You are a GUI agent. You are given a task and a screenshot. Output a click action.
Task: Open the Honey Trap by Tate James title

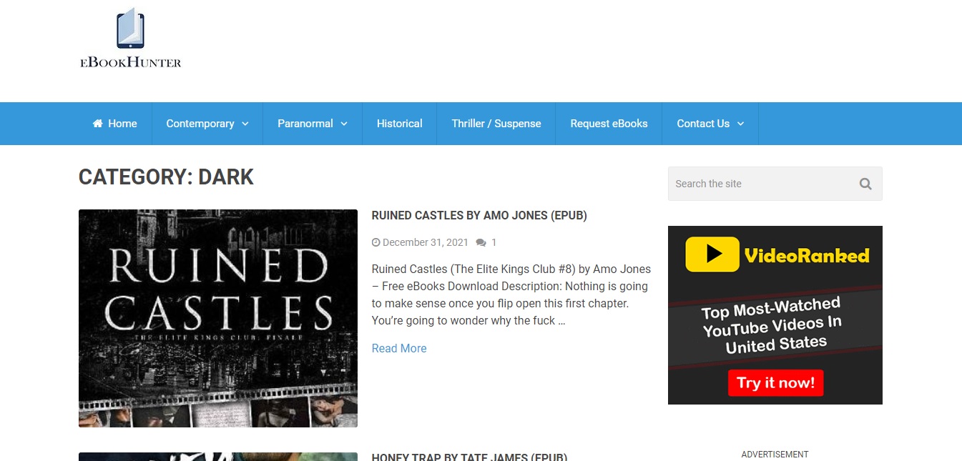click(469, 457)
